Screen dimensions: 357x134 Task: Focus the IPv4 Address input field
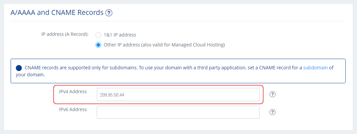178,95
